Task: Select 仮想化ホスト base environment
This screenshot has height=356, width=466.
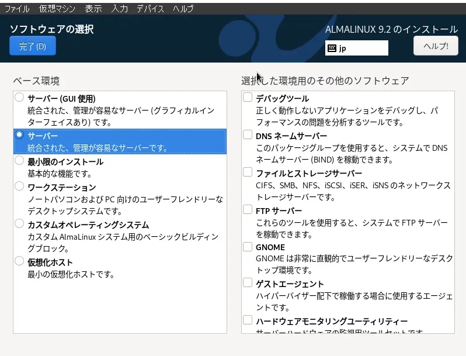Action: [x=20, y=261]
